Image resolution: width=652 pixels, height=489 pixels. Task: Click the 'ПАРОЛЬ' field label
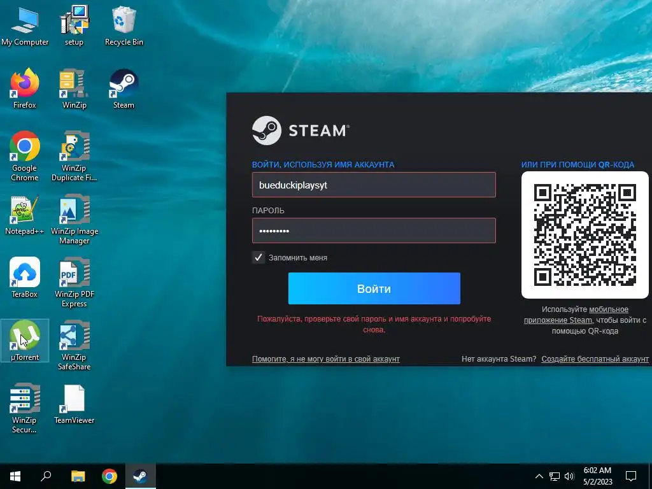[x=268, y=210]
